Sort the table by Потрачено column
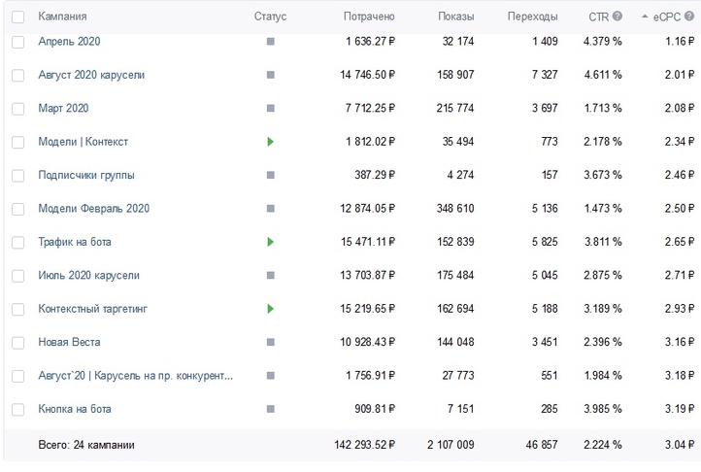Viewport: 701px width, 472px height. click(369, 17)
